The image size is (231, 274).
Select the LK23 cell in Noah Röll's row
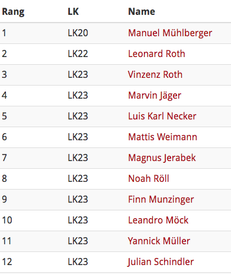pos(78,178)
